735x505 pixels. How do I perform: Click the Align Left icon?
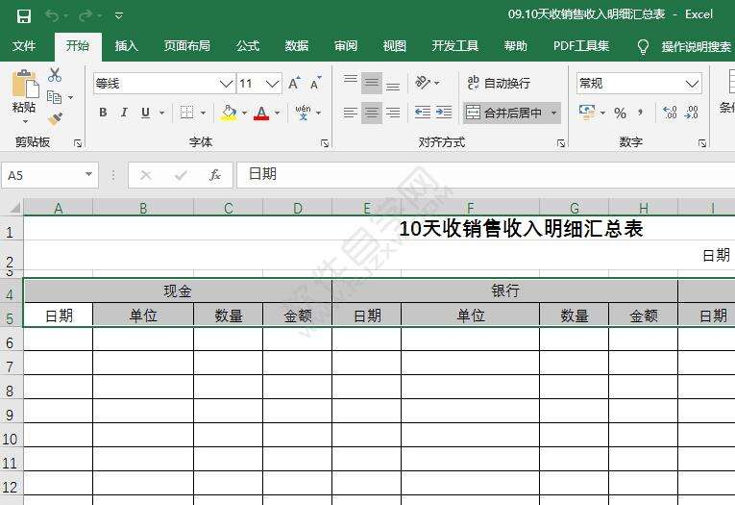[350, 113]
